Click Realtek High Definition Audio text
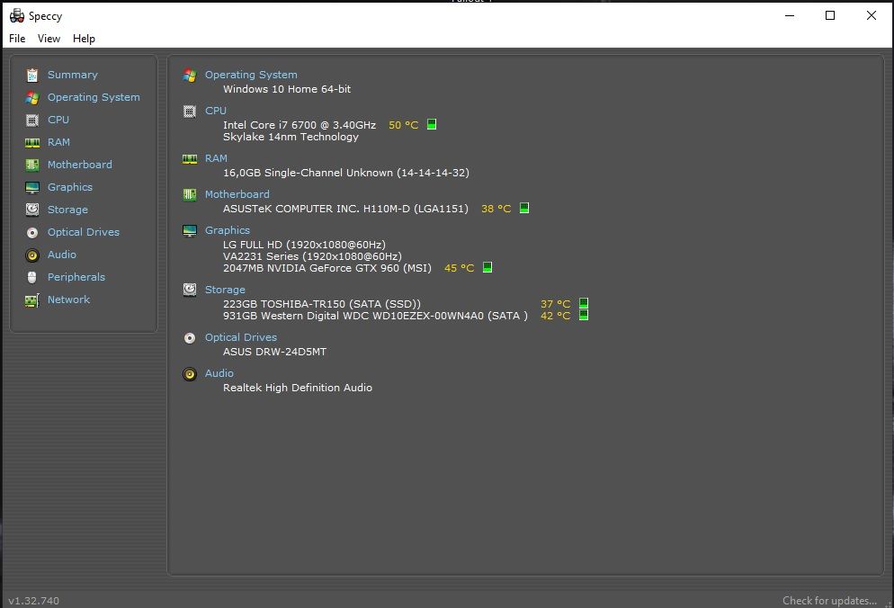 [298, 388]
